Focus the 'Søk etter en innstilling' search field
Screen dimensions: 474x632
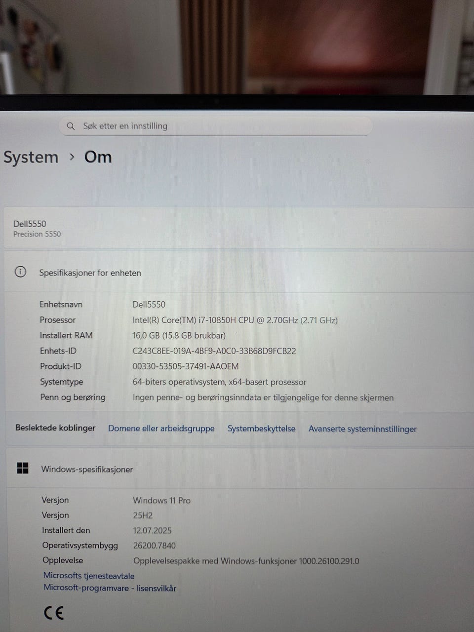(x=216, y=126)
